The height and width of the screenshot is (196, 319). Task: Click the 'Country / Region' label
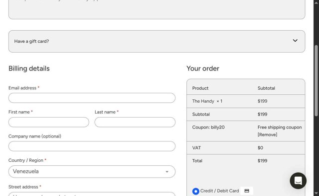(x=26, y=160)
